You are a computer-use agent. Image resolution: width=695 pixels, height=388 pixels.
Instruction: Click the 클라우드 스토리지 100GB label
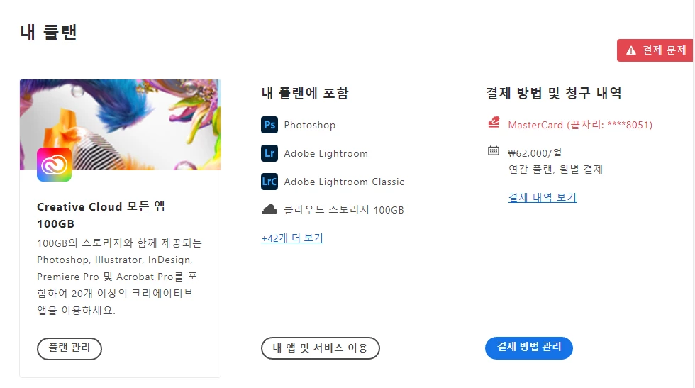point(344,210)
